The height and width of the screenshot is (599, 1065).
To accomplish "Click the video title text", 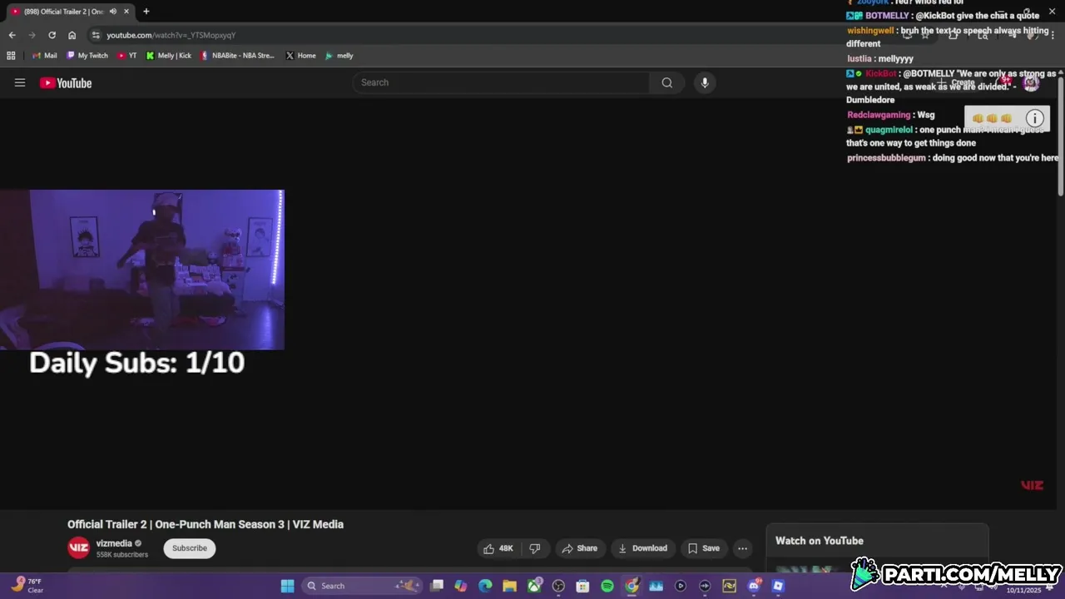I will point(206,524).
